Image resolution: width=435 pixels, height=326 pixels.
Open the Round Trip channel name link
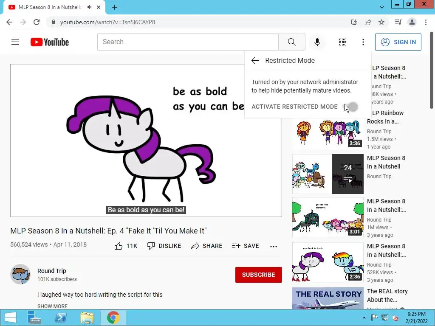coord(51,271)
